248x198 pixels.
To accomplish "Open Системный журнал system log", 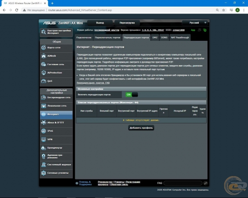I will pyautogui.click(x=56, y=165).
